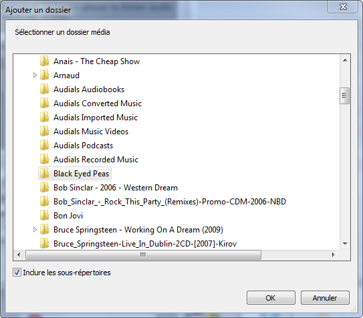The width and height of the screenshot is (363, 318).
Task: Expand the Arnaud folder tree node
Action: 35,75
